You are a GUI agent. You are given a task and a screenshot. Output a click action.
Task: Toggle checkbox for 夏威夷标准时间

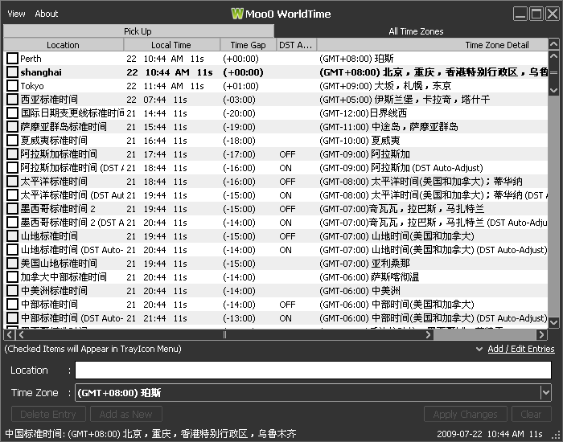point(12,141)
